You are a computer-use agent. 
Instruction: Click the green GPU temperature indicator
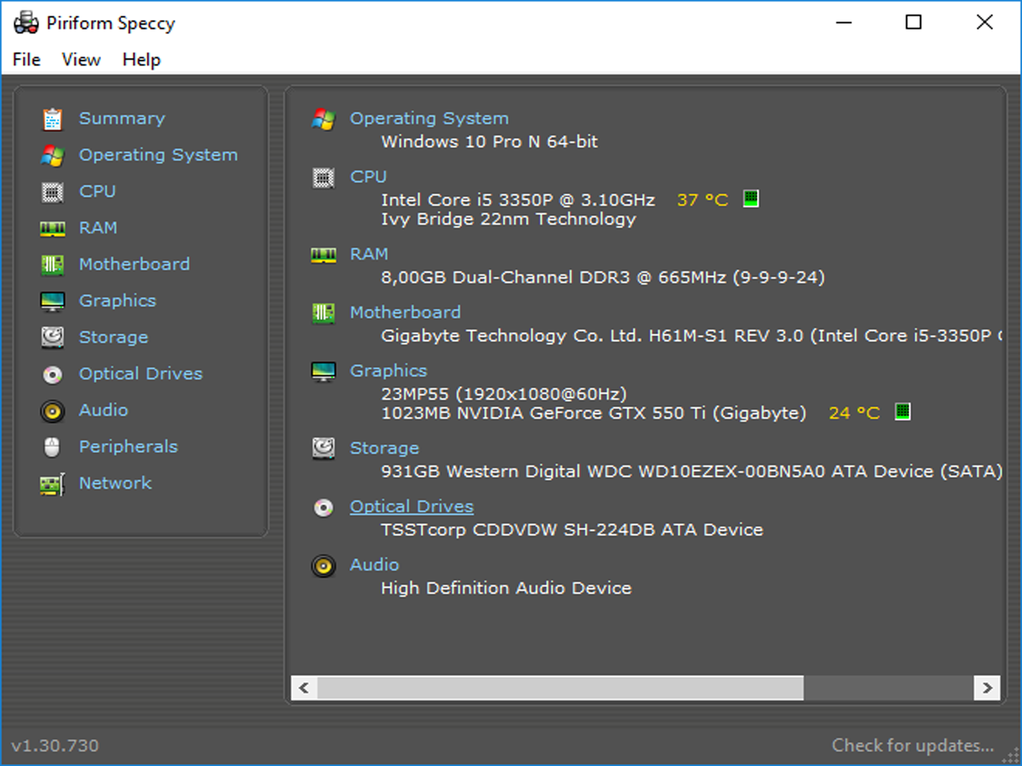(x=902, y=412)
